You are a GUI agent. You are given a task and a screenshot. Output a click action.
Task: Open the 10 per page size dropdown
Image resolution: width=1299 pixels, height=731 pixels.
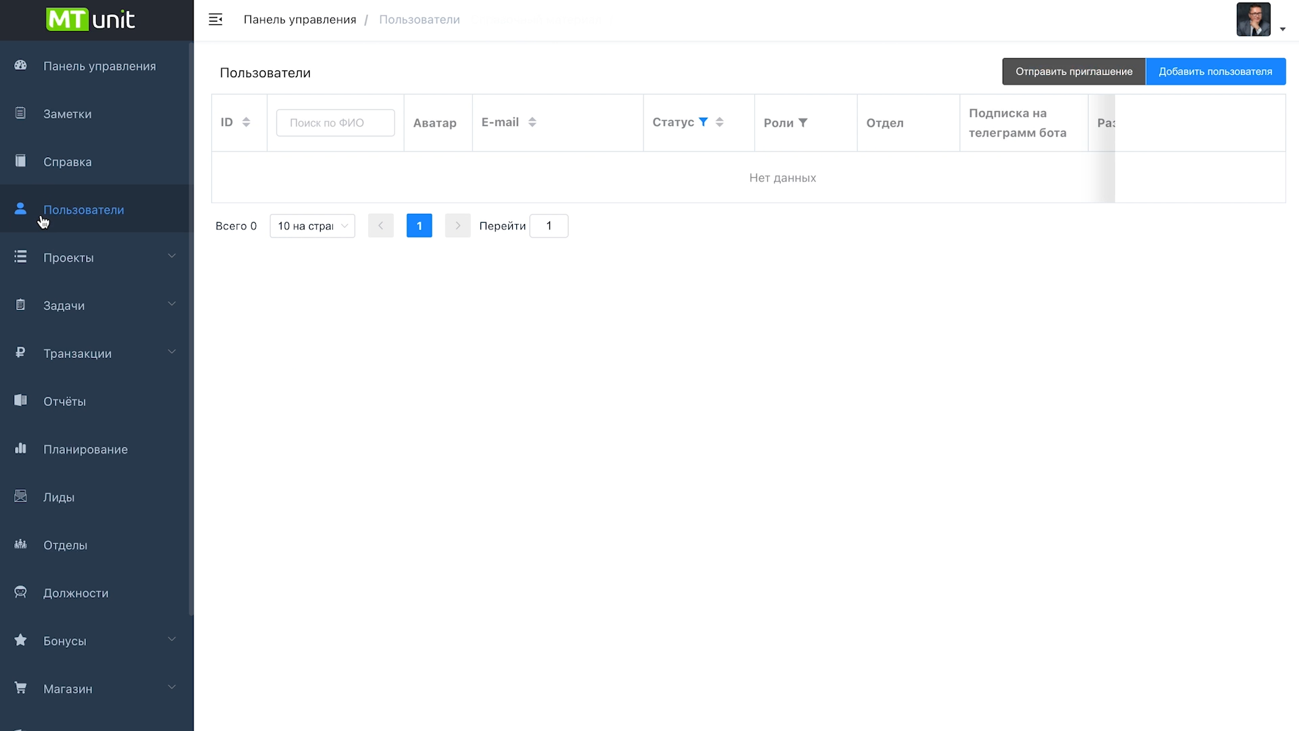click(312, 226)
